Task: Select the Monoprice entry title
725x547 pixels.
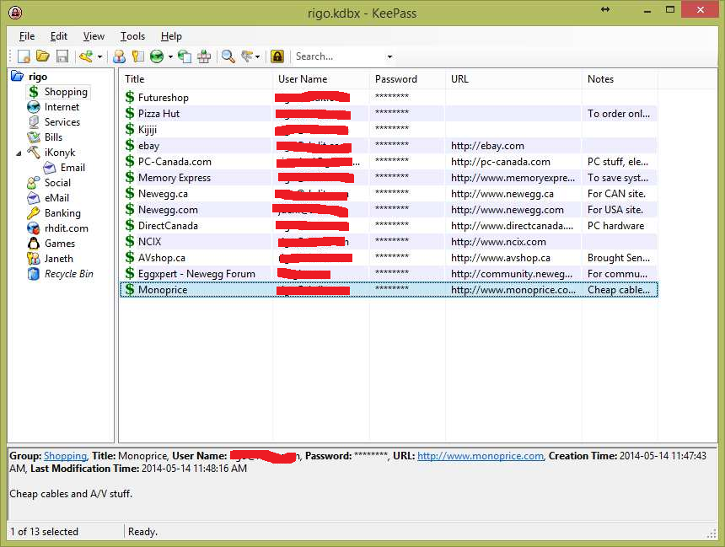Action: point(163,290)
